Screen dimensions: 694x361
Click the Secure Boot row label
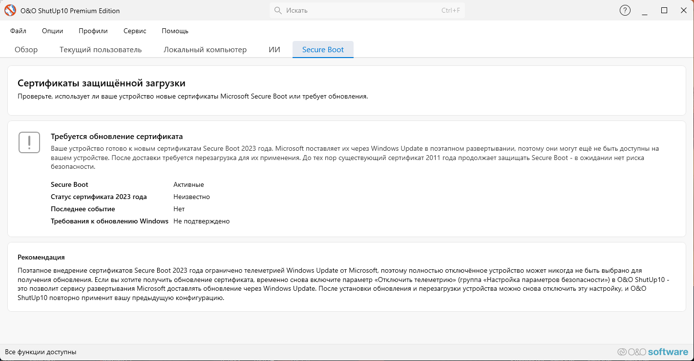[69, 184]
